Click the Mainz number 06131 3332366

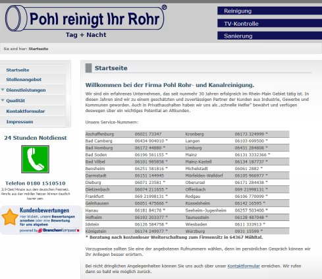pyautogui.click(x=251, y=155)
